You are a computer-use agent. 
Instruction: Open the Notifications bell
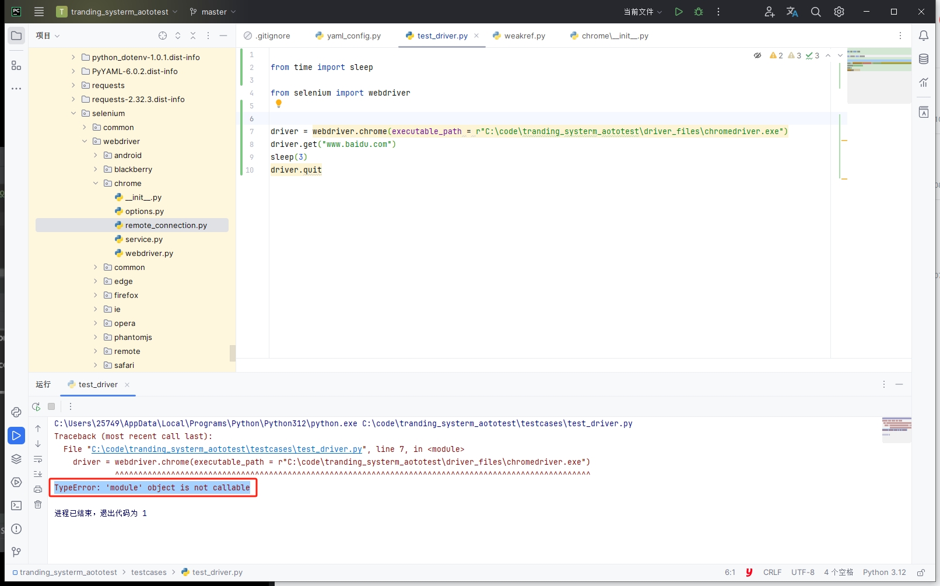[924, 36]
